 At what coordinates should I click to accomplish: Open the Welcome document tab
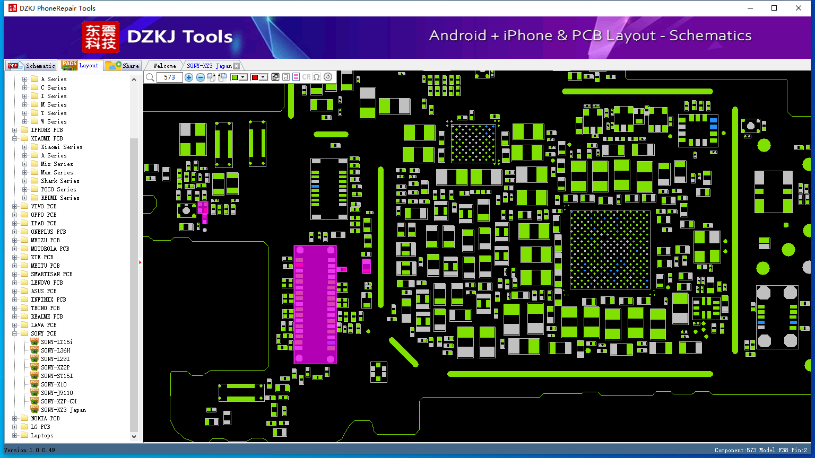(x=164, y=66)
